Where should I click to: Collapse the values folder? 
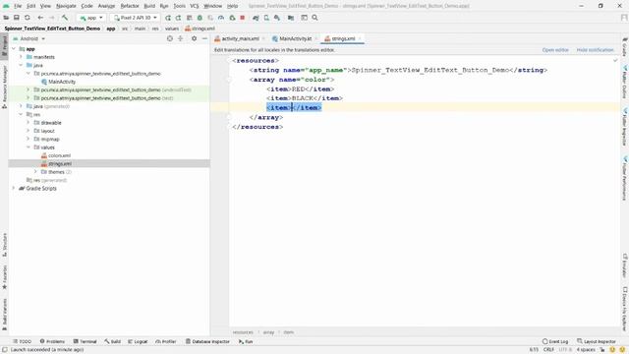point(29,147)
